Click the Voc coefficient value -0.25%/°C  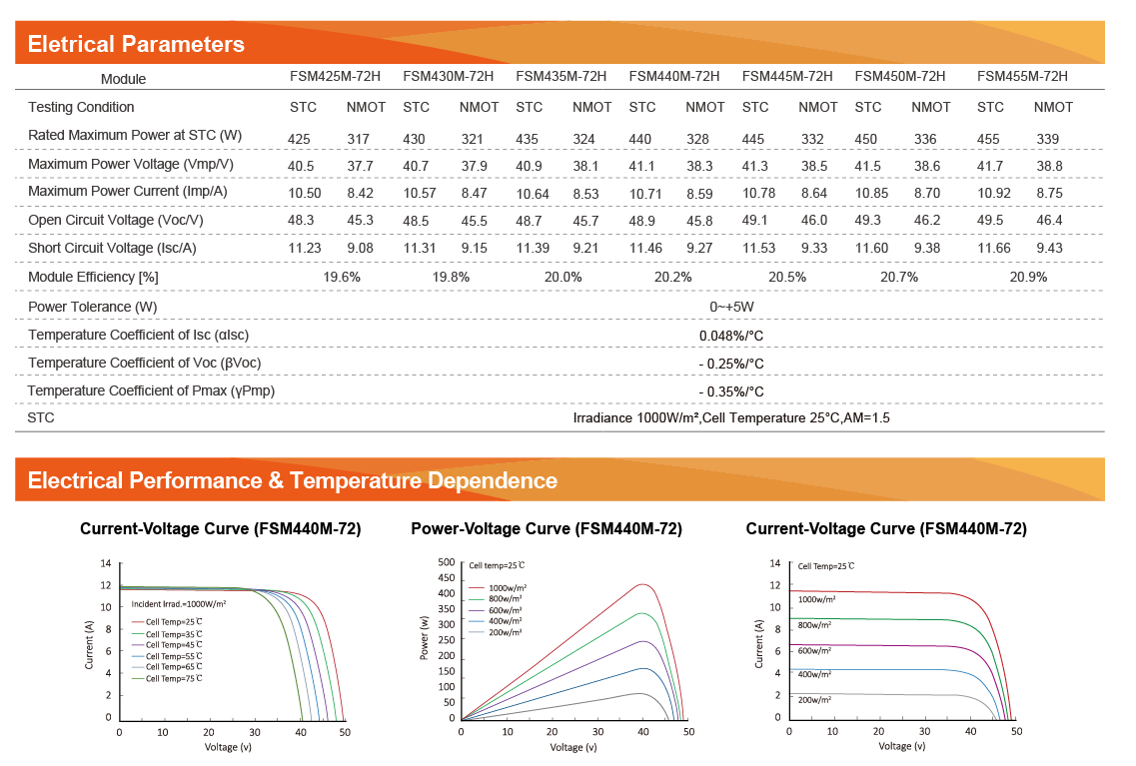click(731, 365)
